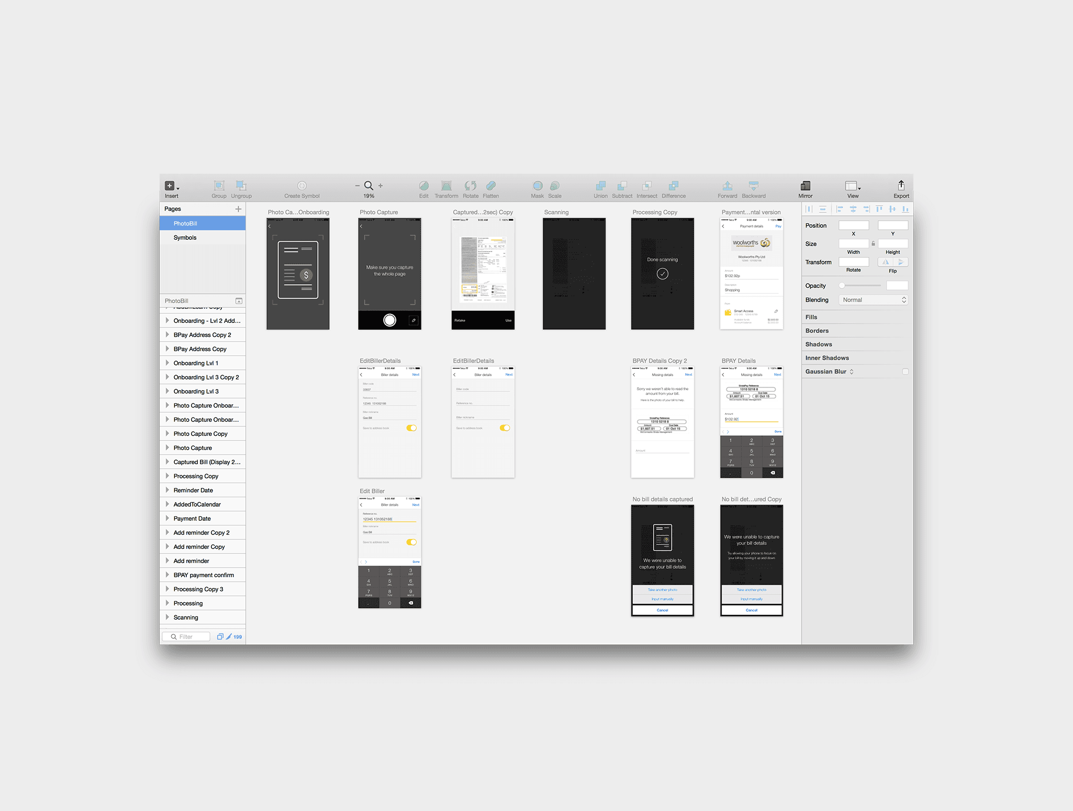Click the Mask tool icon
The width and height of the screenshot is (1073, 811).
pos(537,186)
